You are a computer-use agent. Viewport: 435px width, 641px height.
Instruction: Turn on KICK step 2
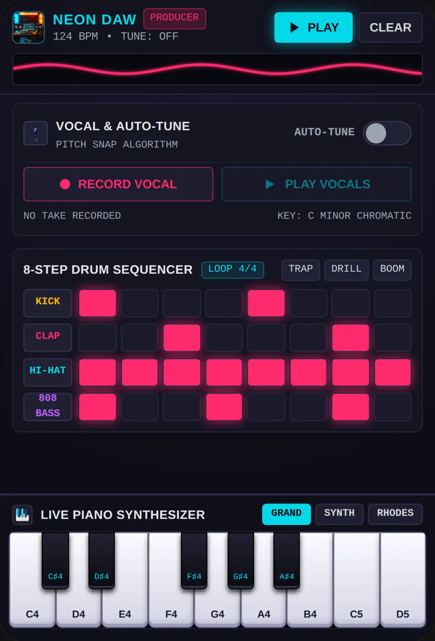tap(140, 303)
